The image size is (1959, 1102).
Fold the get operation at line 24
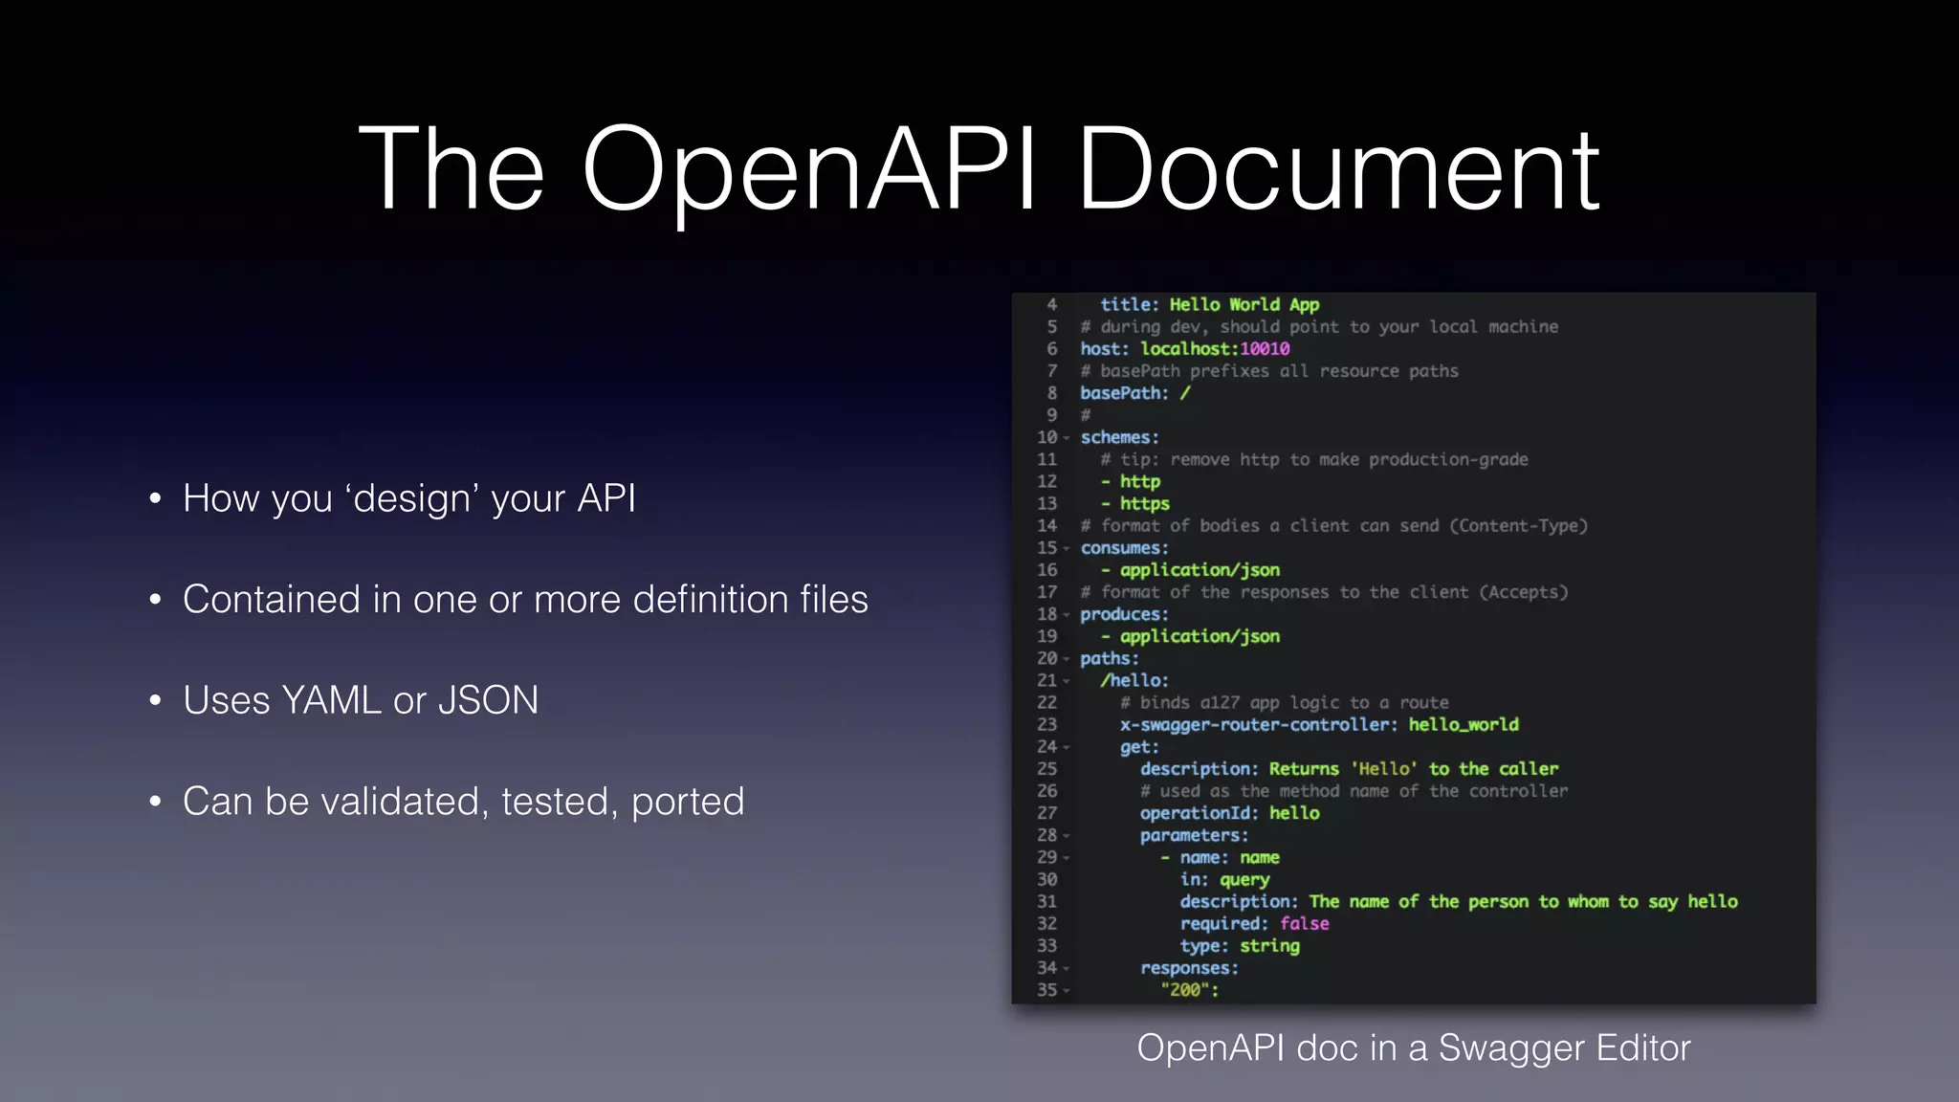tap(1067, 747)
